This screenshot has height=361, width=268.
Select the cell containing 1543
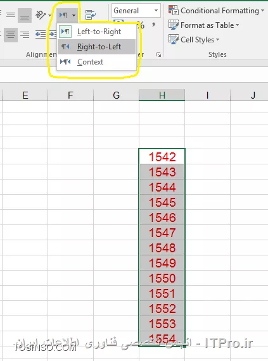(162, 172)
